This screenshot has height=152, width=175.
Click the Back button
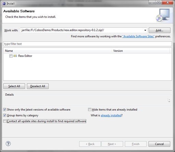click(x=90, y=144)
